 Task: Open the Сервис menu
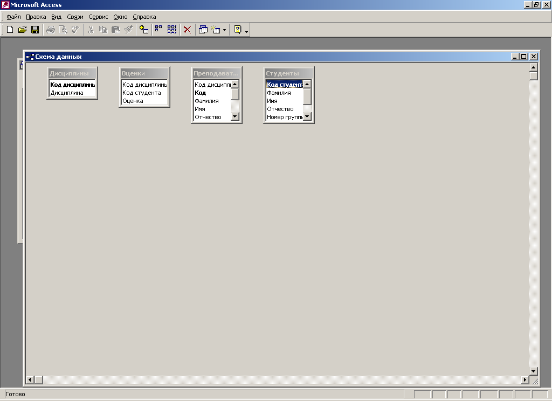point(98,17)
